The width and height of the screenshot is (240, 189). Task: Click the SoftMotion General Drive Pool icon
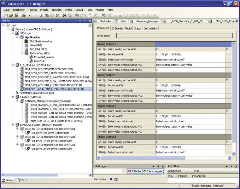tap(17, 93)
